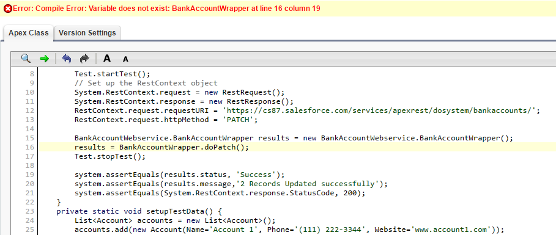Open the search magnifier tool

pos(26,59)
